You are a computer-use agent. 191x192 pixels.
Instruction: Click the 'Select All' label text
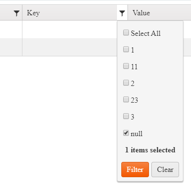pyautogui.click(x=146, y=33)
